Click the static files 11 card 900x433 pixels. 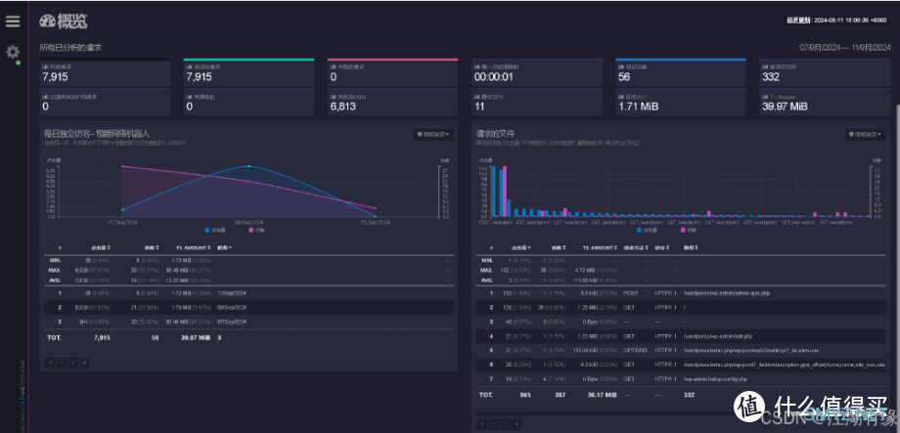point(537,102)
